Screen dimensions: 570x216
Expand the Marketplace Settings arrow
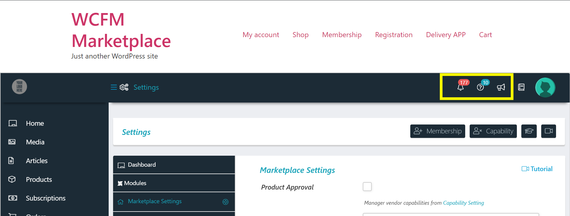[226, 202]
